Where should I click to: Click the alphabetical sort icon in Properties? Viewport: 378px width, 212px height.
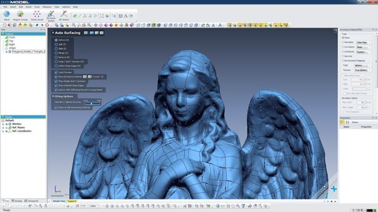pyautogui.click(x=347, y=122)
